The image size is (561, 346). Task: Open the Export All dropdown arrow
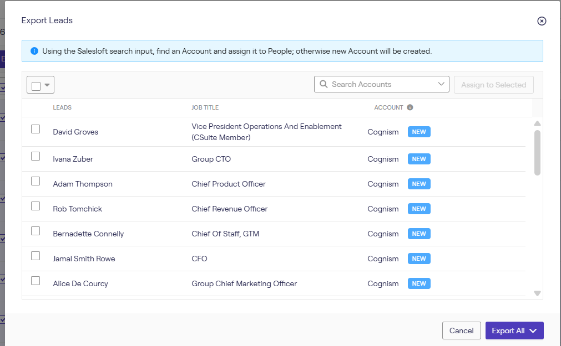[x=533, y=330]
